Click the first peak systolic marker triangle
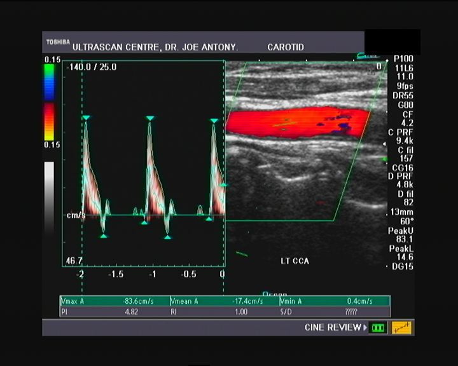Viewport: 458px width, 366px height. [86, 118]
